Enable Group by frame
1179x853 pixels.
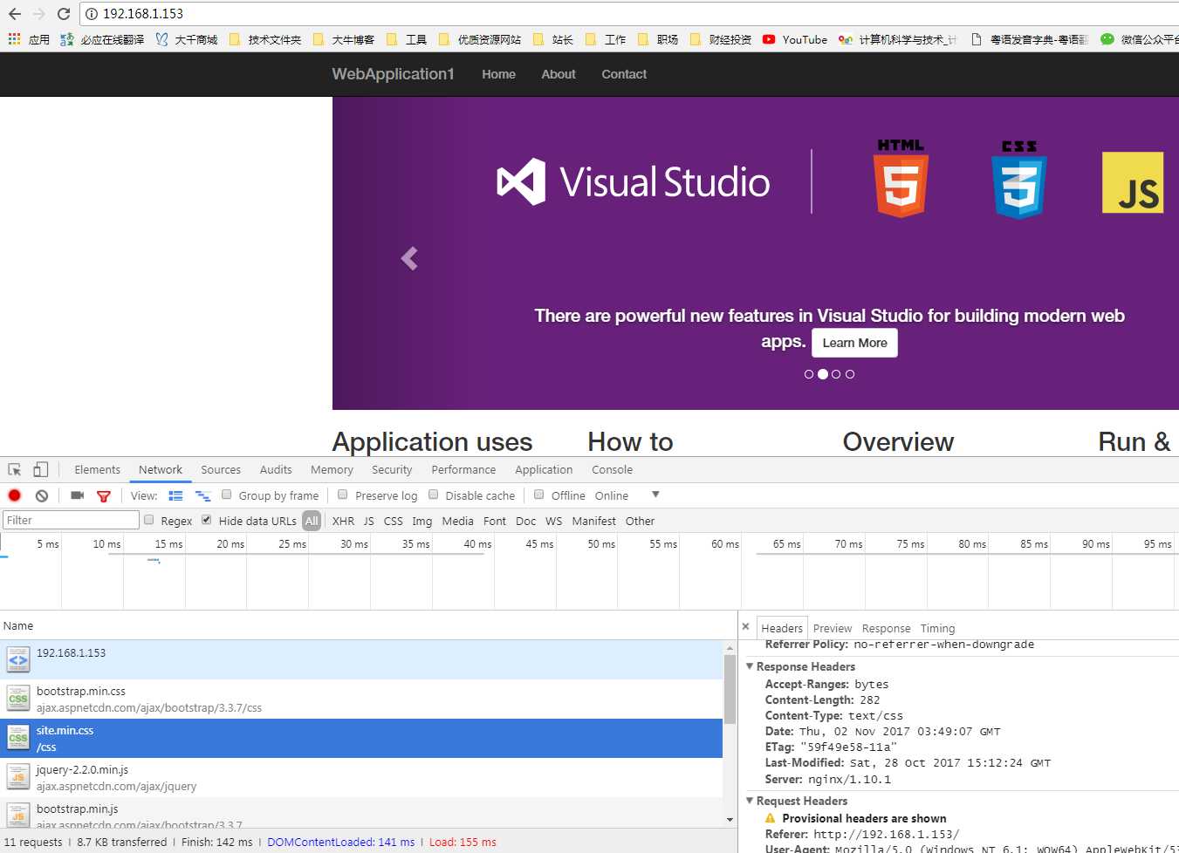[x=227, y=495]
